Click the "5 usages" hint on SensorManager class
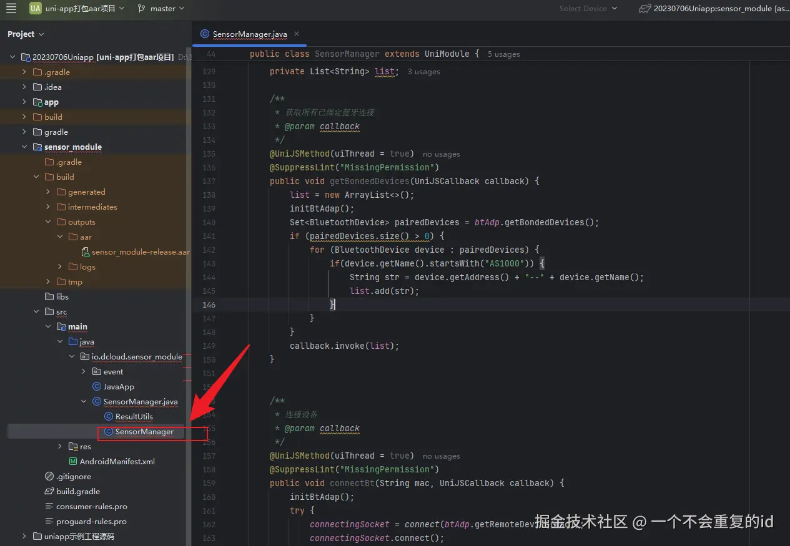790x546 pixels. point(503,54)
